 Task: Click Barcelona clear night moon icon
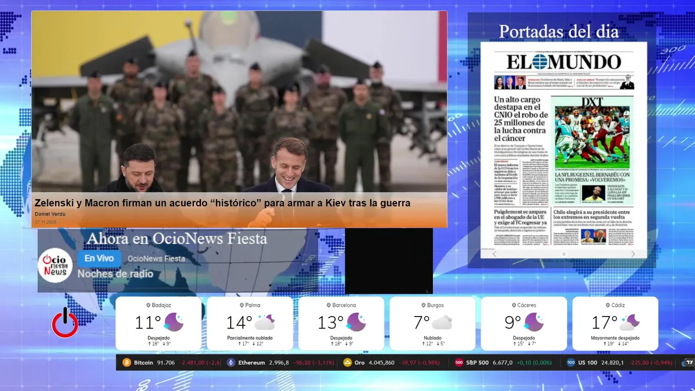coord(356,322)
